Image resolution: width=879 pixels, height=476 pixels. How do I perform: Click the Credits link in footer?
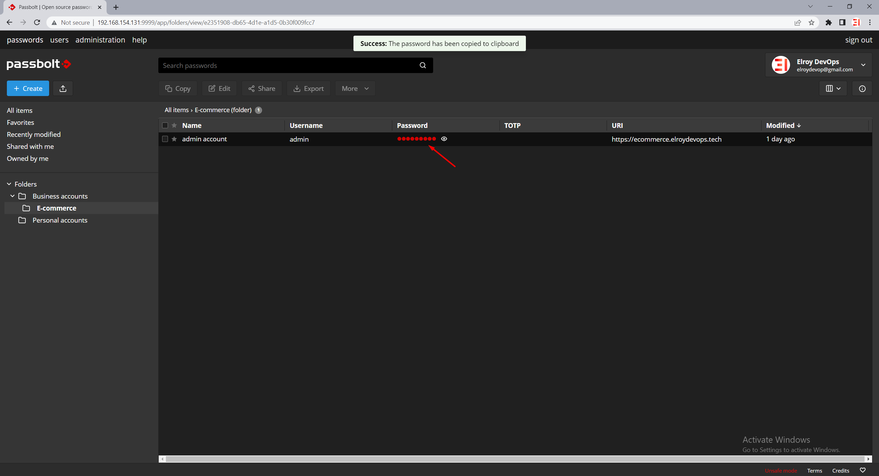tap(841, 471)
